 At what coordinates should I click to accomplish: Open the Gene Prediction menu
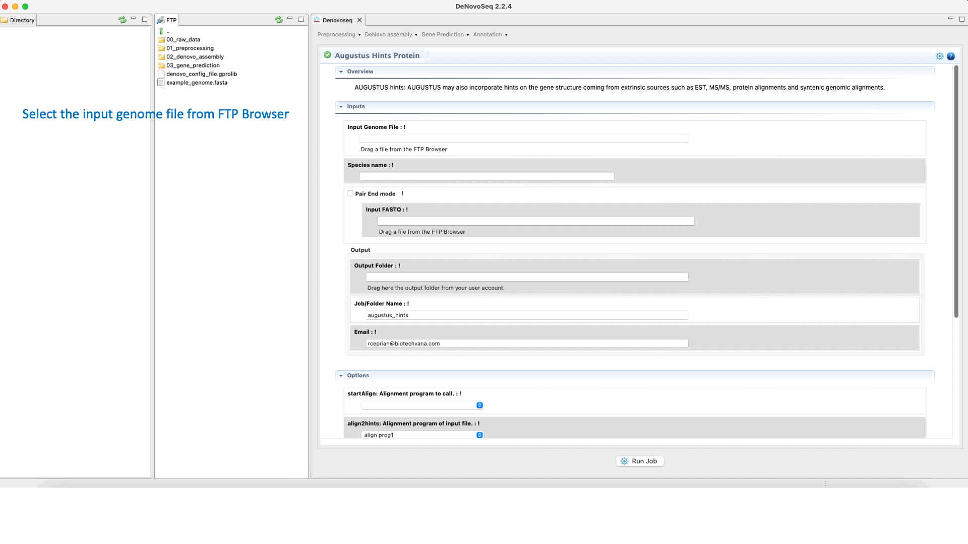pos(445,35)
